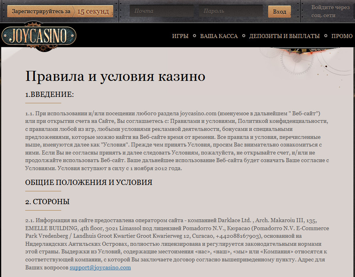Click the 15 секунд badge on the register button

coord(94,11)
